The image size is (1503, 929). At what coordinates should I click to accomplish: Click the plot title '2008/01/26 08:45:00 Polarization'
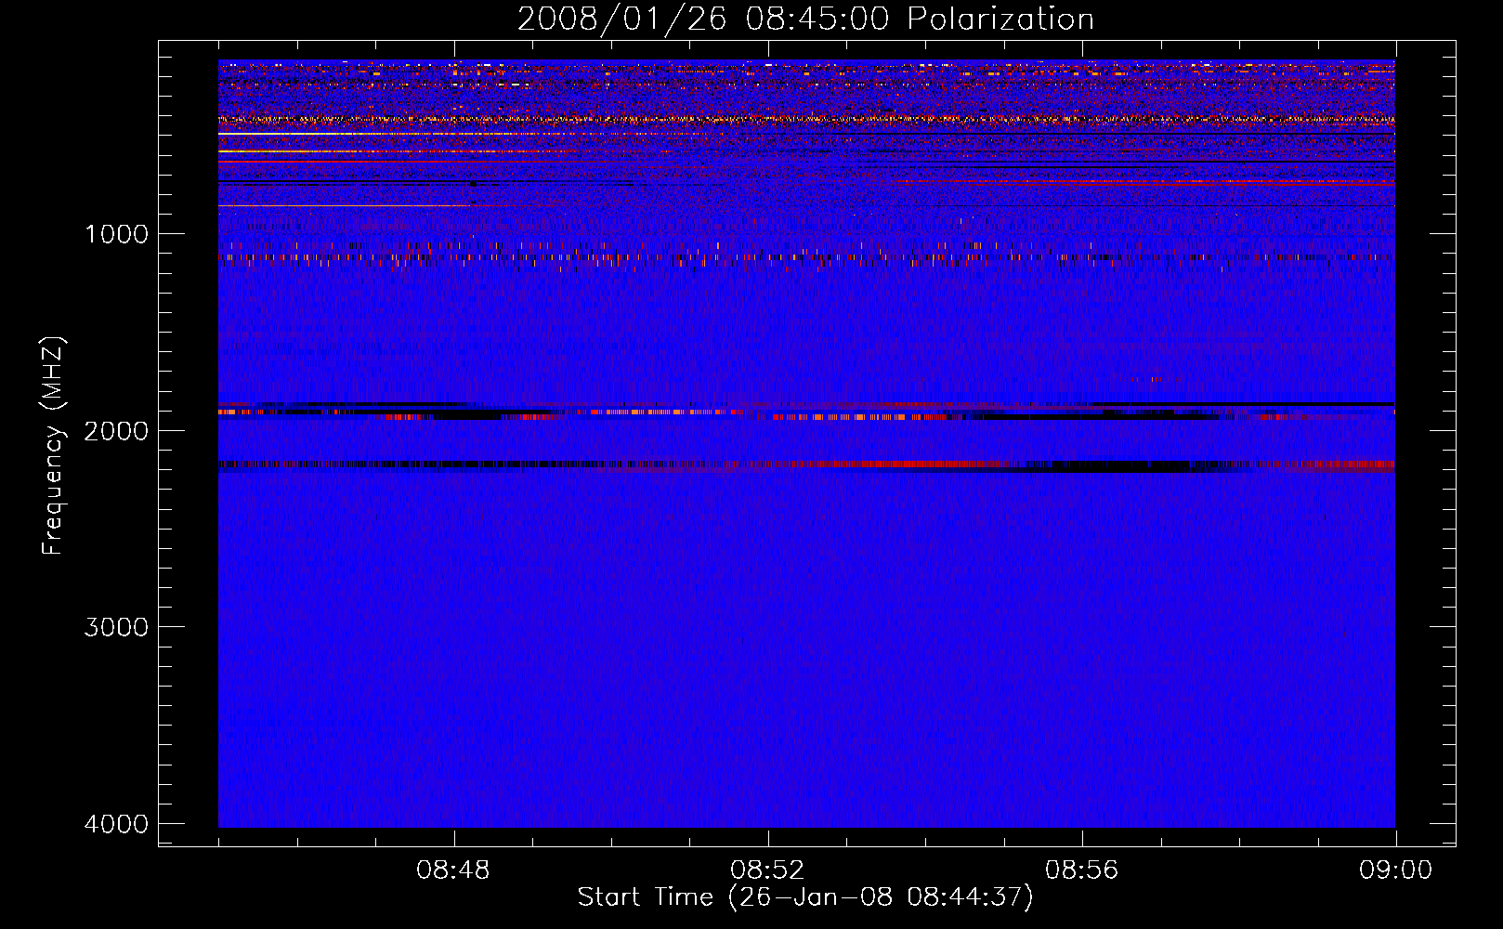point(805,20)
